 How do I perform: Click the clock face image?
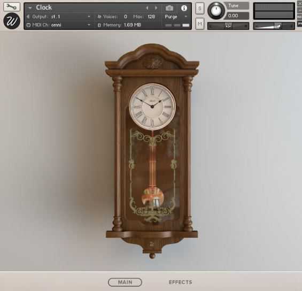152,106
